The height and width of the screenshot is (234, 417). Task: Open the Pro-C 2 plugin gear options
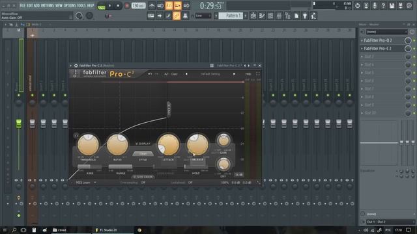(76, 66)
